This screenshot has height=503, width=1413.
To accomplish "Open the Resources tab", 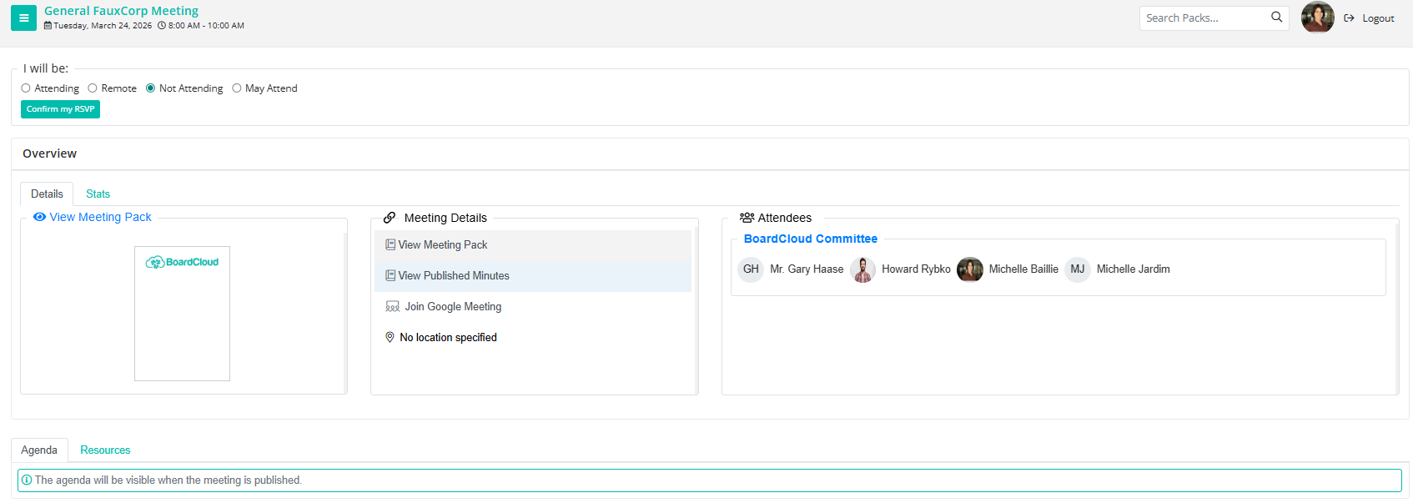I will (105, 450).
